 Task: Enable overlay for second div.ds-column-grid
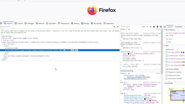pos(166,65)
